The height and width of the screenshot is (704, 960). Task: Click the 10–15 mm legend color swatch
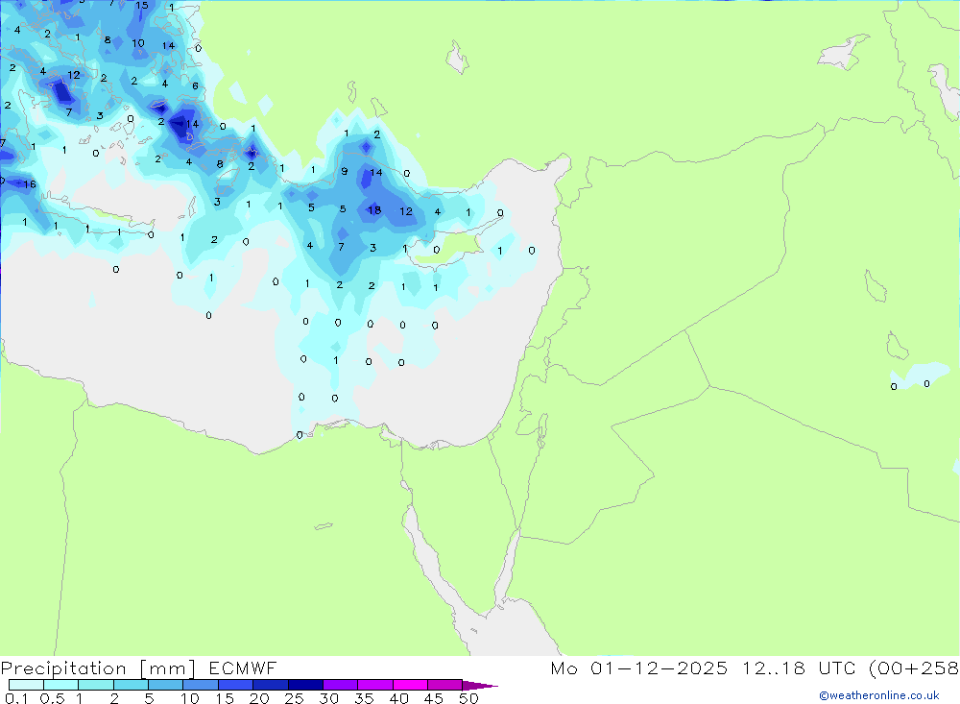pyautogui.click(x=201, y=685)
